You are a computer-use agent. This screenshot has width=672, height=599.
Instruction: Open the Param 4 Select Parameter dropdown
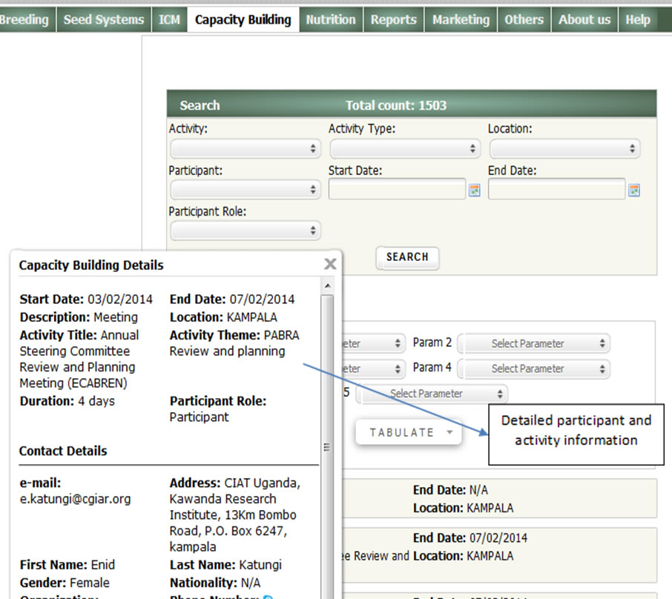533,368
